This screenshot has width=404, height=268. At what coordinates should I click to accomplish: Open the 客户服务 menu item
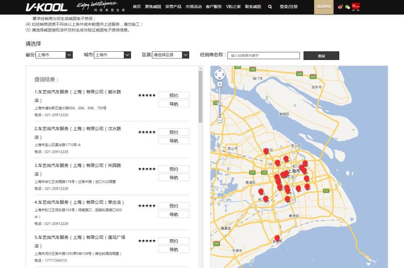(214, 7)
